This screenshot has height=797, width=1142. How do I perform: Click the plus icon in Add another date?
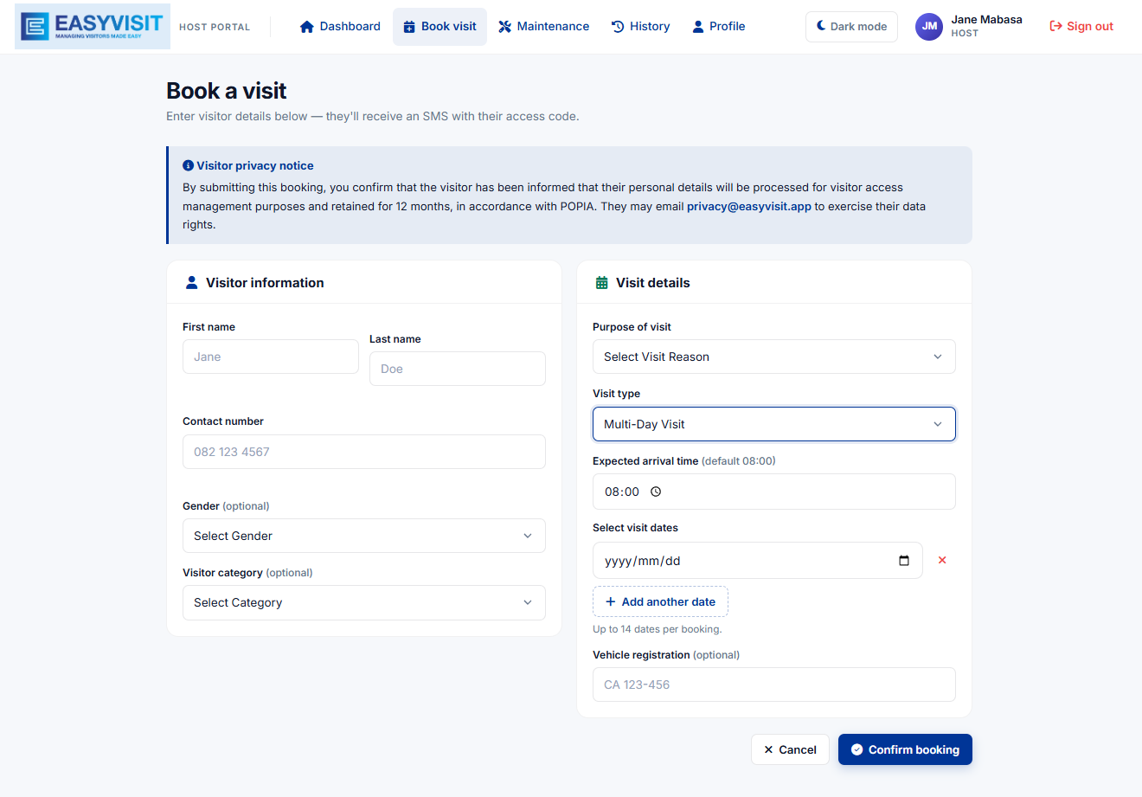(611, 601)
